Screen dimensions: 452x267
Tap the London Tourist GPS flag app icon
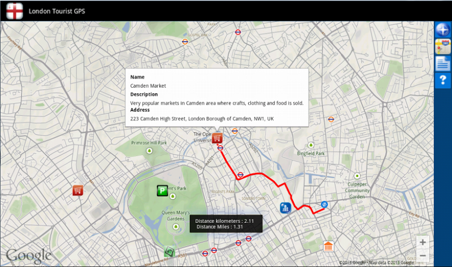[x=15, y=11]
